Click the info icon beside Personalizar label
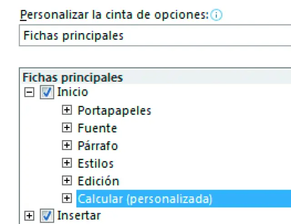This screenshot has height=224, width=291. pyautogui.click(x=216, y=15)
